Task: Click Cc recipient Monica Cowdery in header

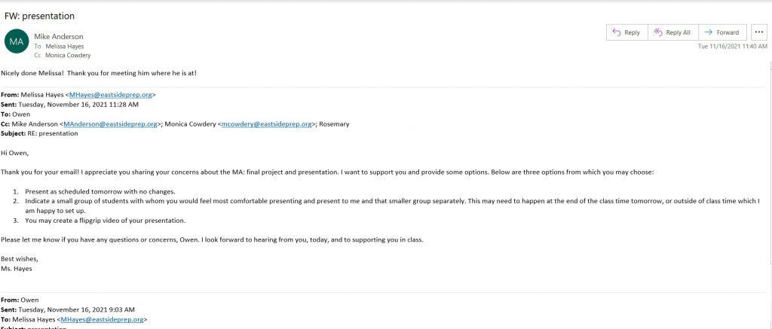Action: coord(68,56)
